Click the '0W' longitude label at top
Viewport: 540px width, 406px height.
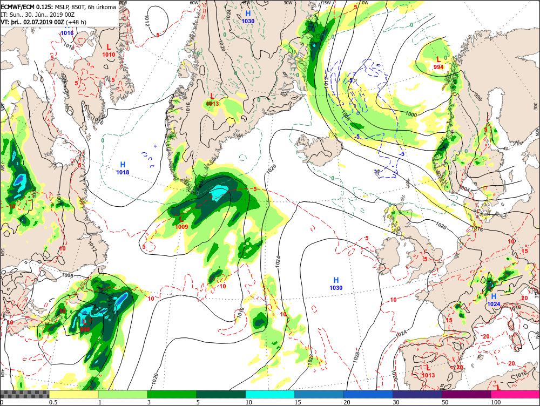tap(365, 3)
